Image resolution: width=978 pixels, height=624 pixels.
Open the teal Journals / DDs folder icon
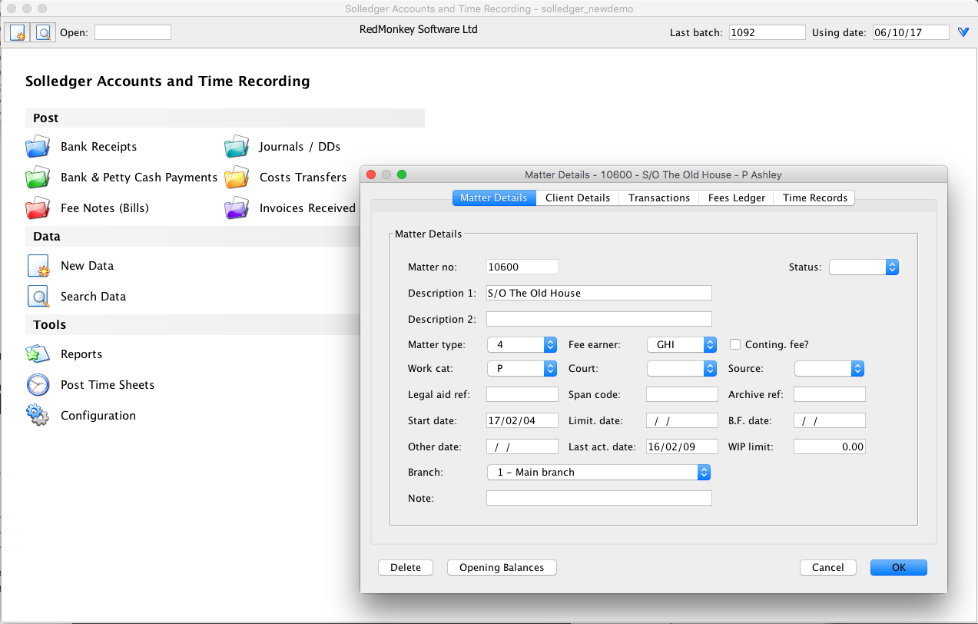point(237,147)
